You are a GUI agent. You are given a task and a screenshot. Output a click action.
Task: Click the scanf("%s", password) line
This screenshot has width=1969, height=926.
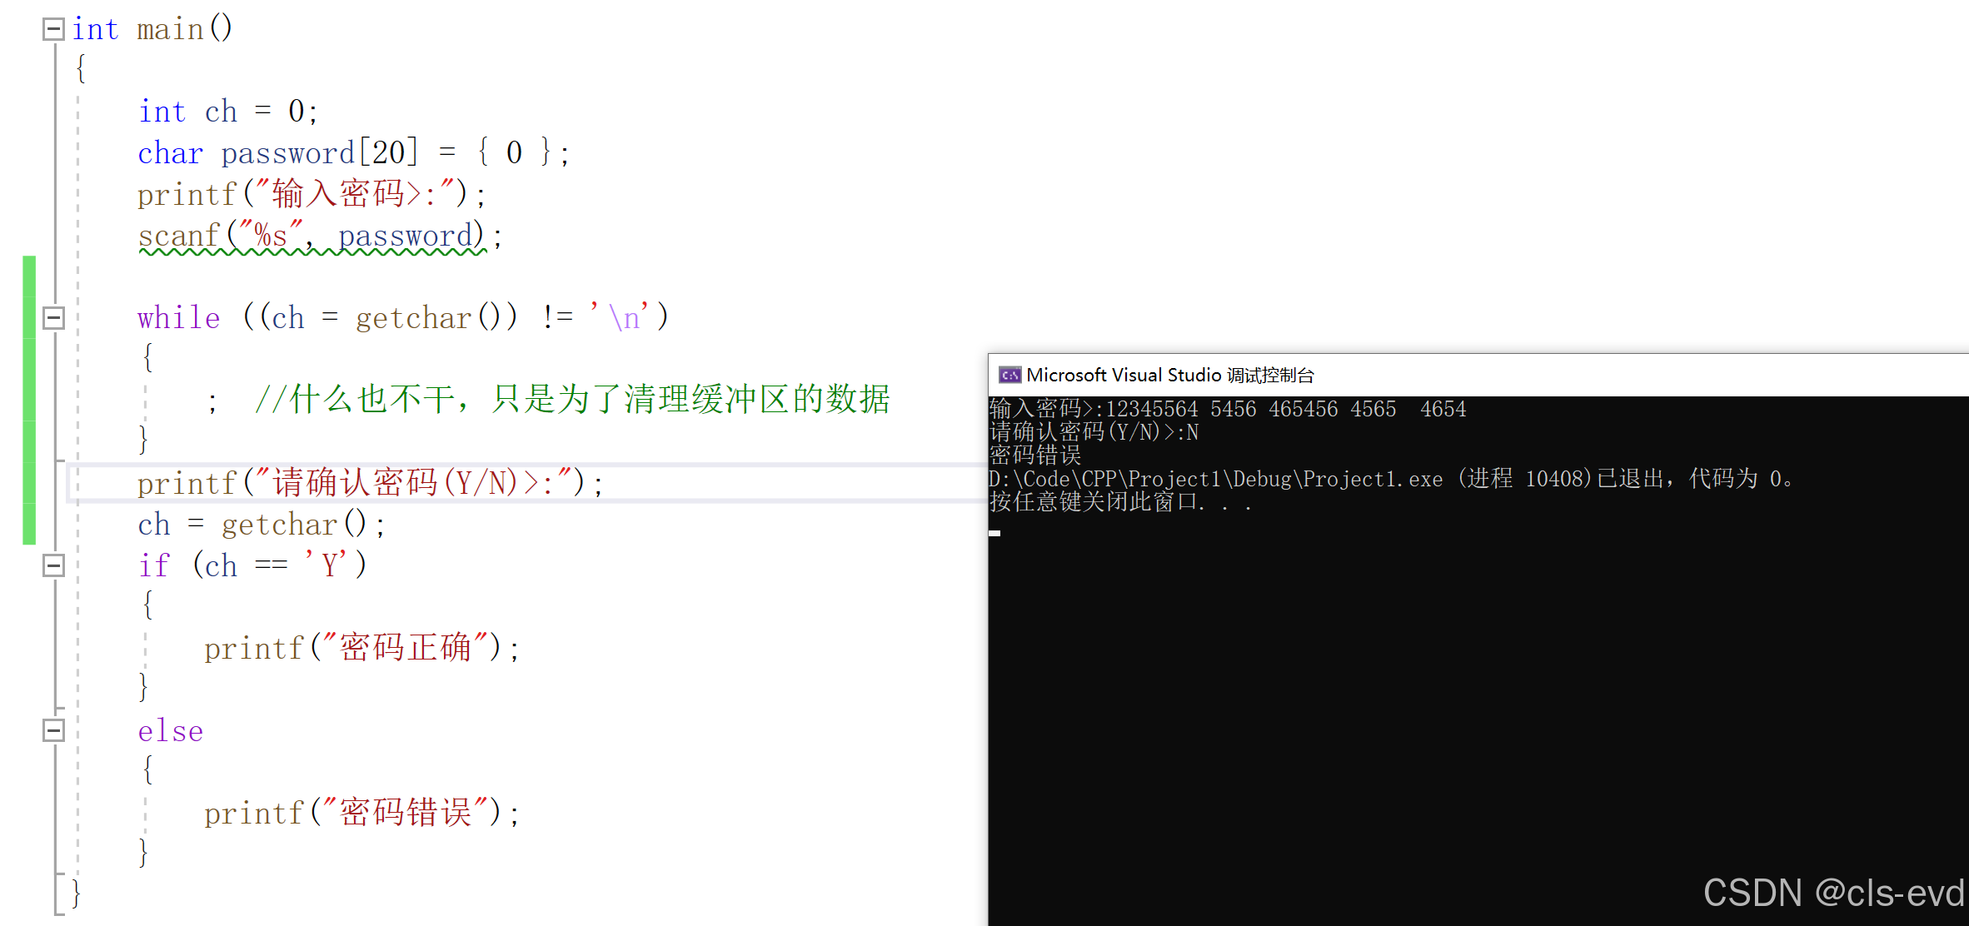click(320, 236)
